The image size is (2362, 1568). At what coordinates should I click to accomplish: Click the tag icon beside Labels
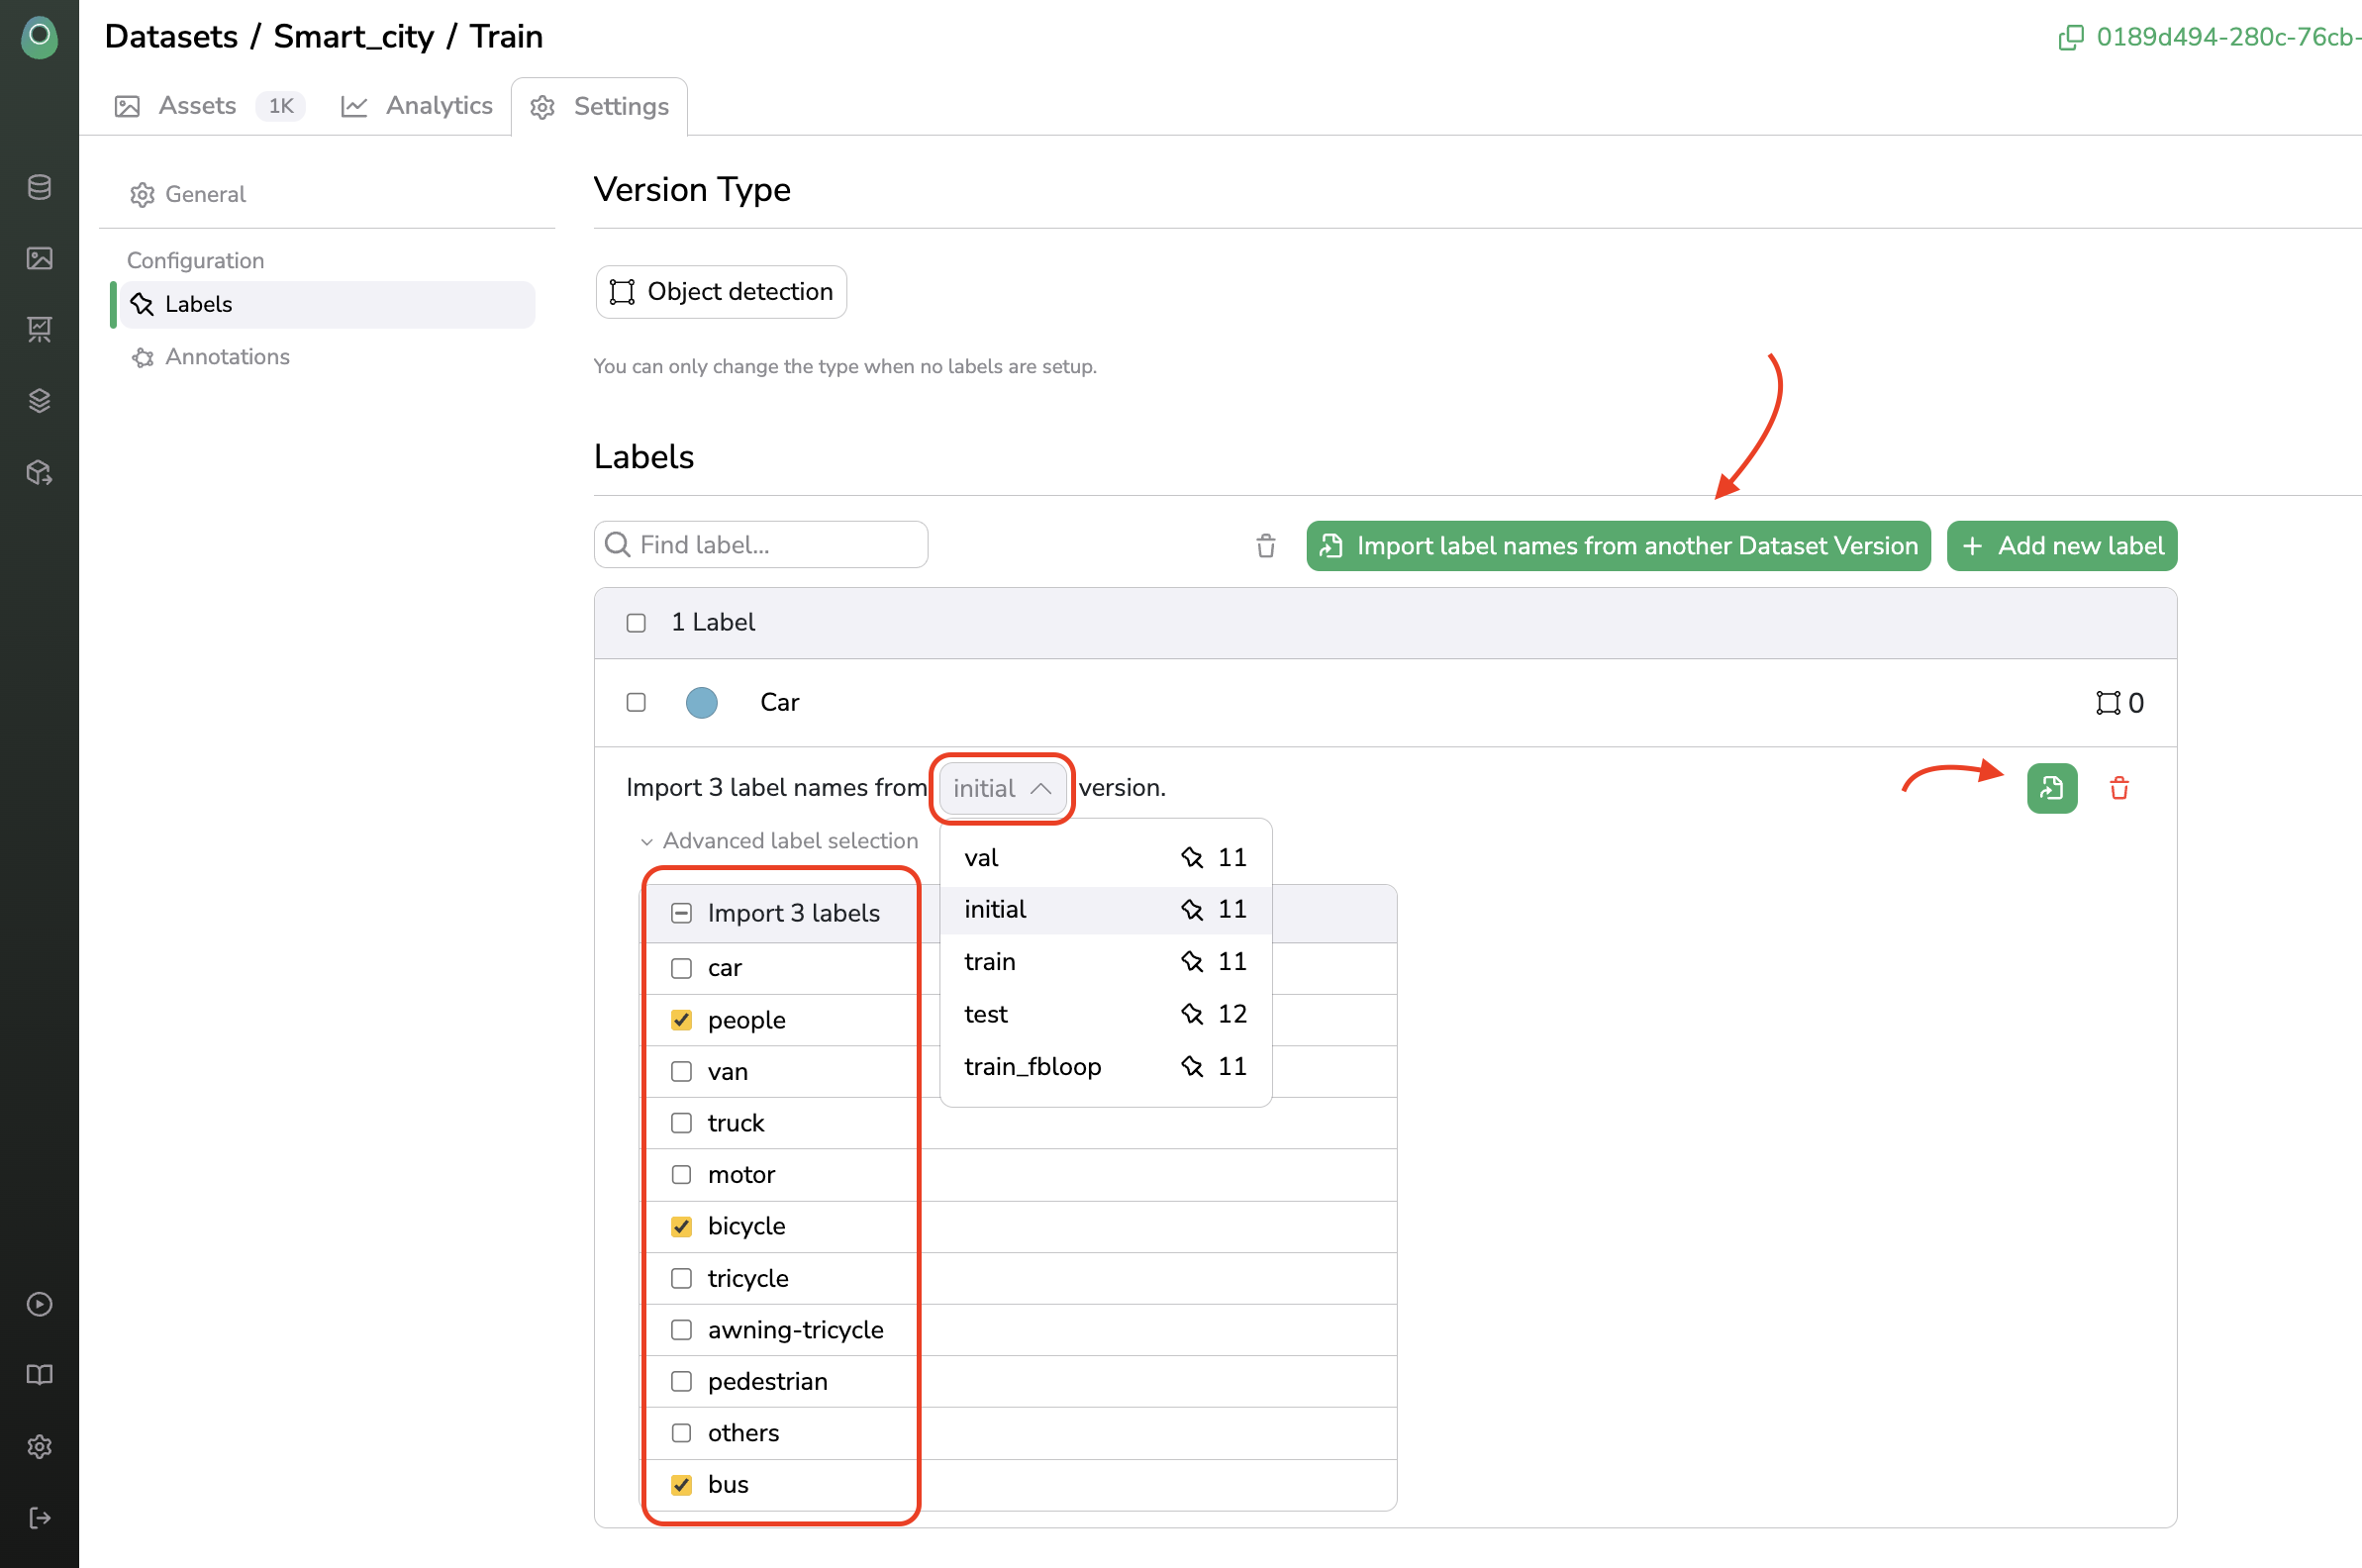pyautogui.click(x=142, y=304)
